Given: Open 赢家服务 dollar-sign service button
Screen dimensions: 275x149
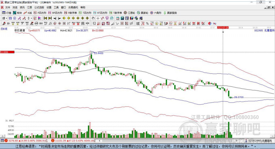Looking at the screenshot, I should click(170, 13).
